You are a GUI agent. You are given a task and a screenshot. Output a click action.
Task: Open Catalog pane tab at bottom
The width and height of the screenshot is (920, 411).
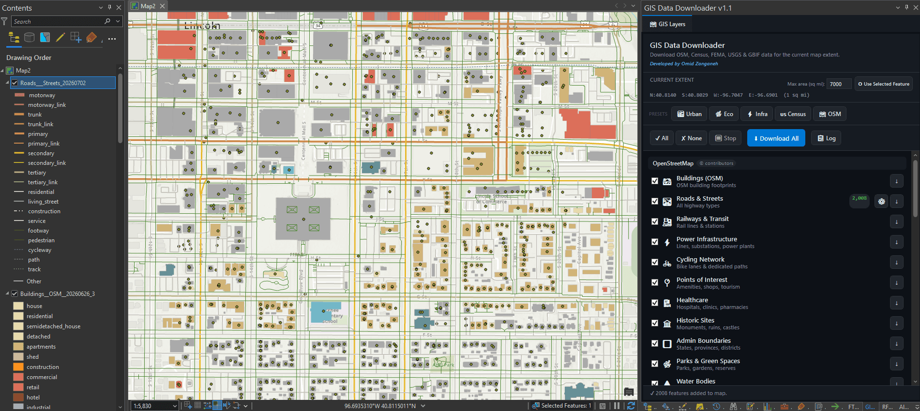[648, 407]
